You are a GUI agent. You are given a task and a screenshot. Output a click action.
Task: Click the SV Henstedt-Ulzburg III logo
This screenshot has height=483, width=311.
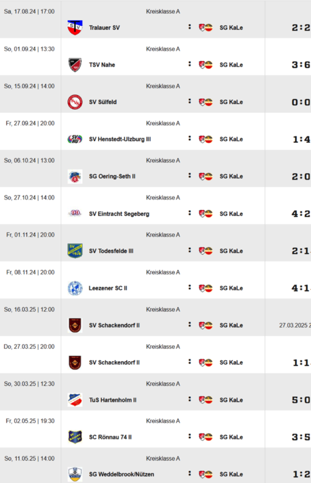[75, 139]
